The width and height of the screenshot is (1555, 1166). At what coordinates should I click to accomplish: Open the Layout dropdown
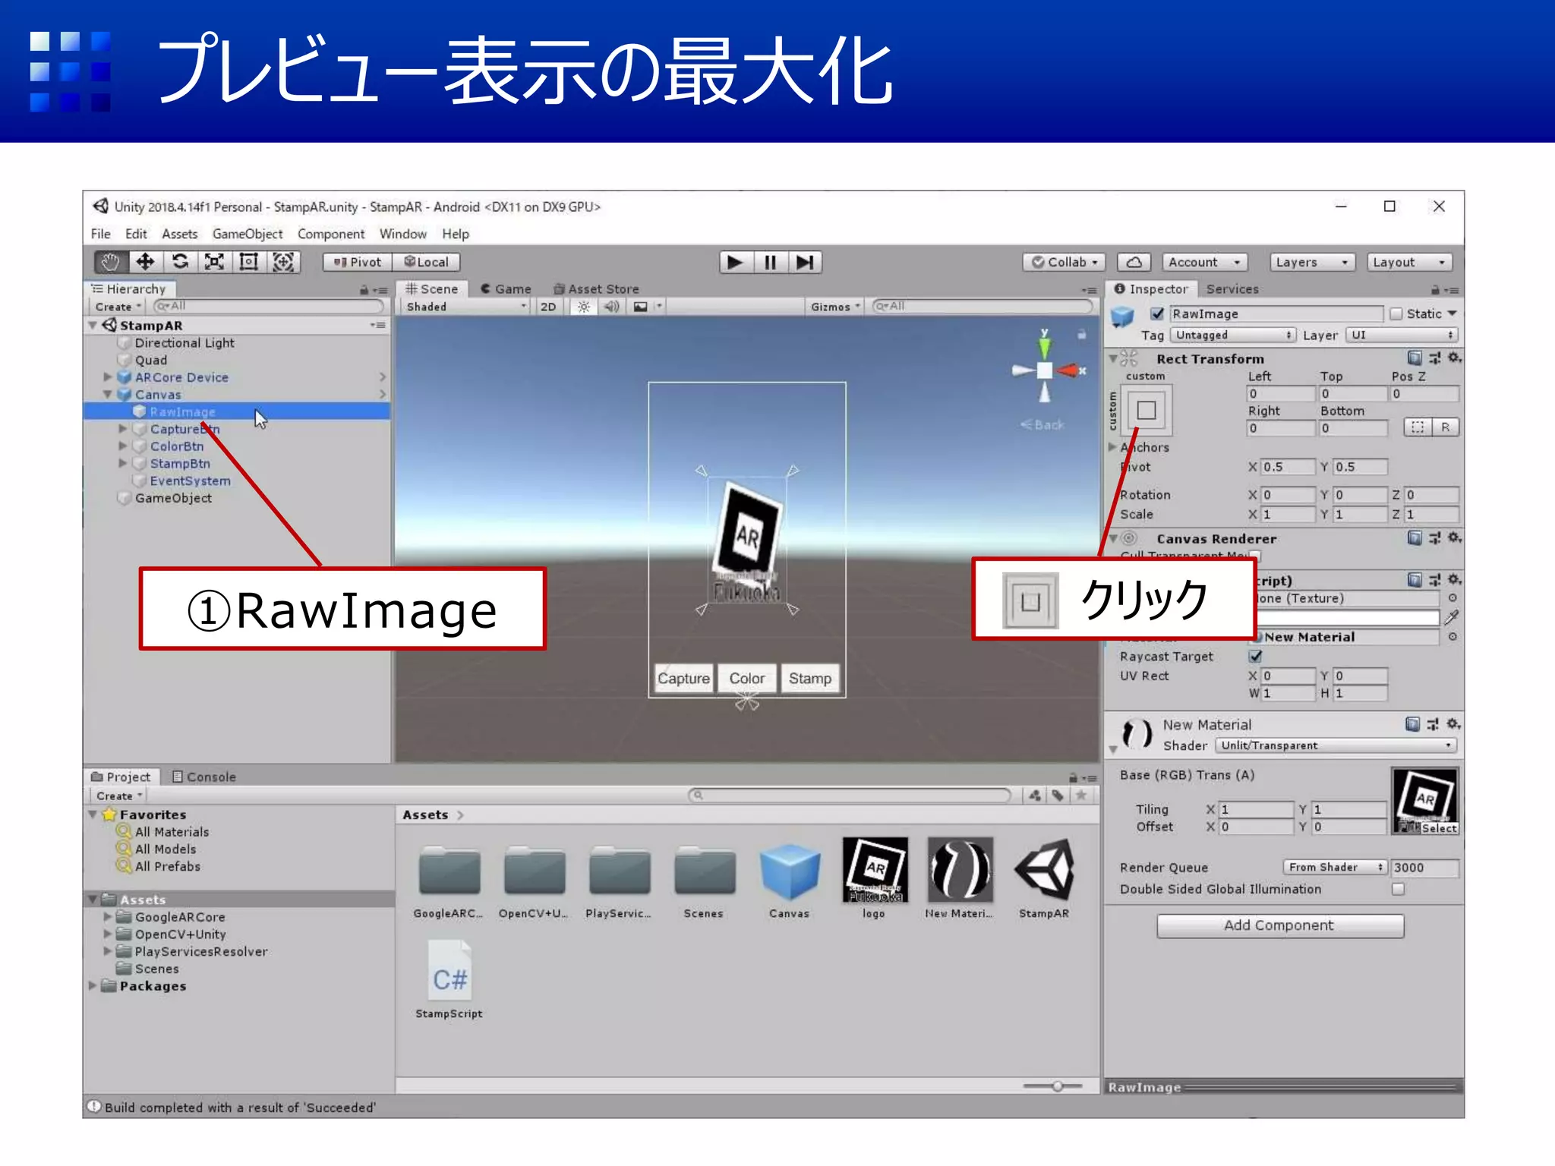[x=1409, y=263]
